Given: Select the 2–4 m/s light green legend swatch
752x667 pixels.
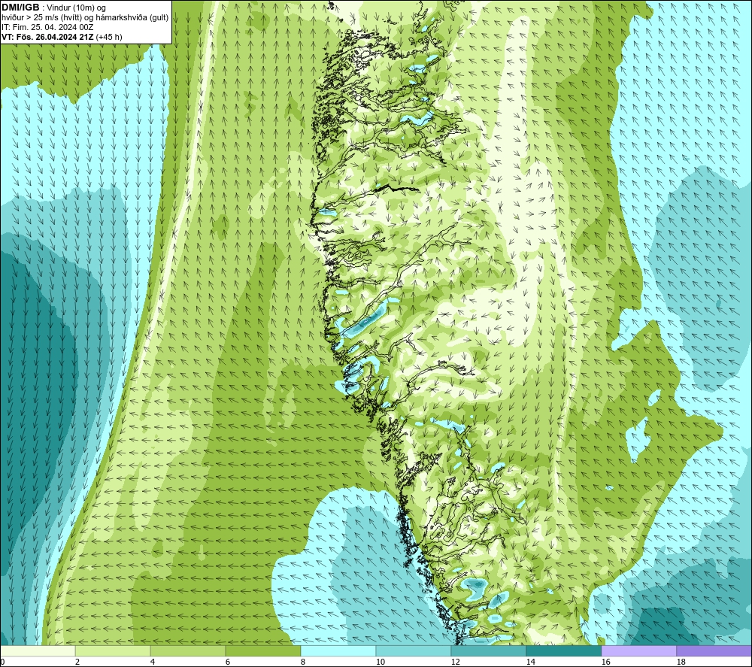Looking at the screenshot, I should (x=113, y=650).
